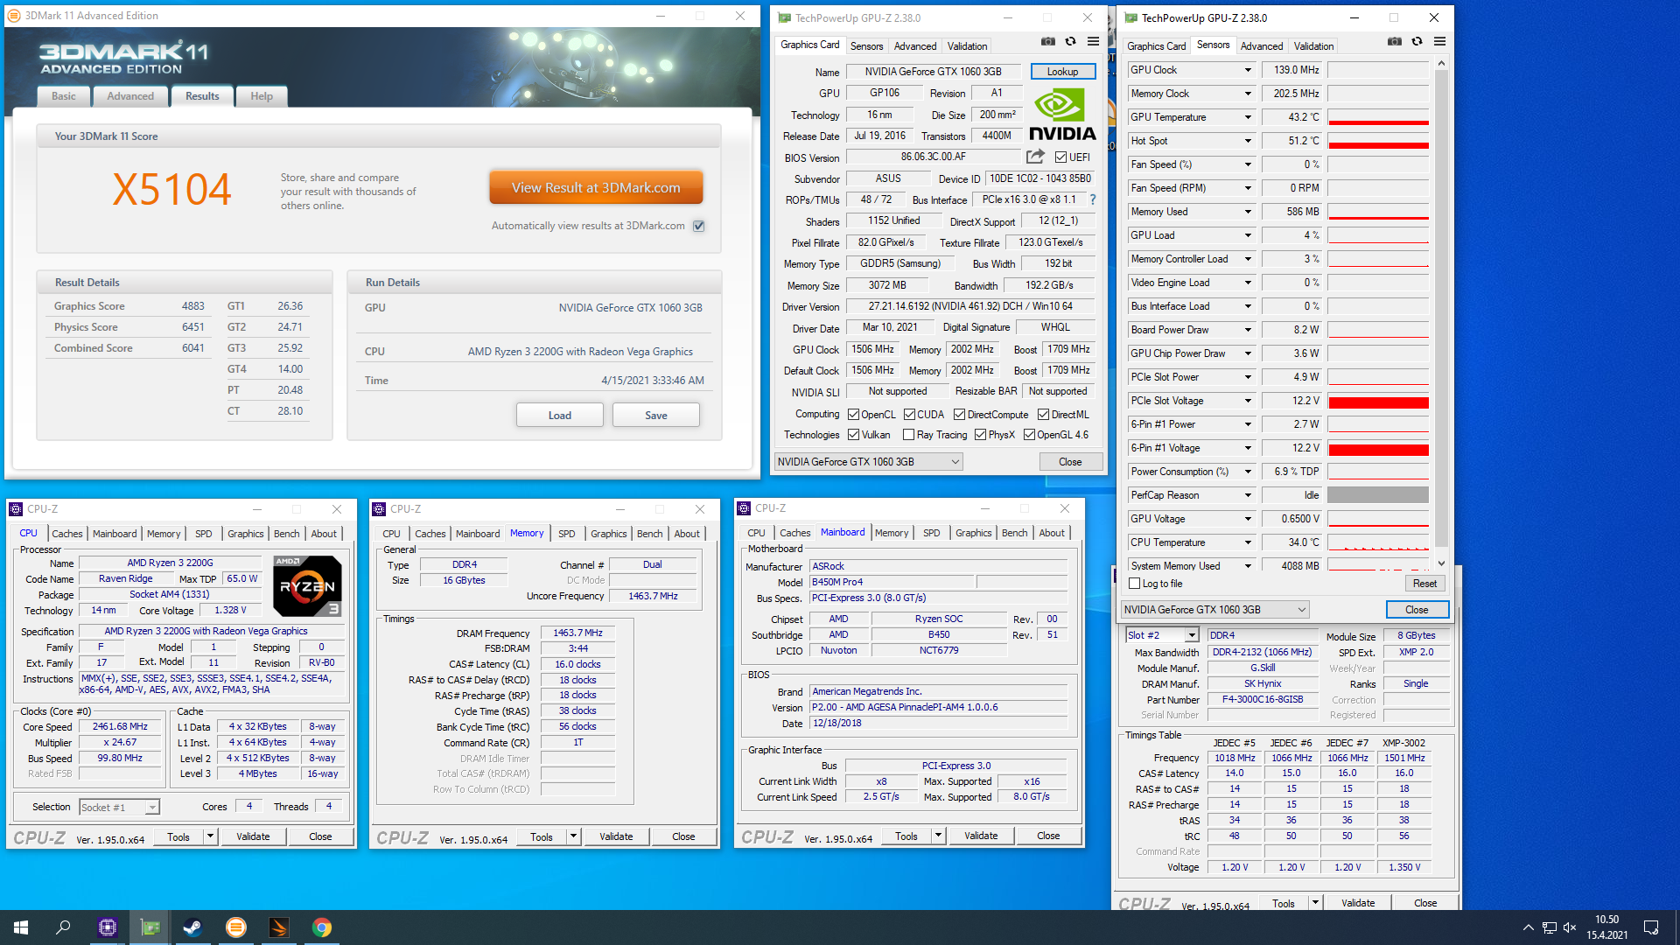Image resolution: width=1680 pixels, height=945 pixels.
Task: Click the 3DMark 11 title bar icon
Action: point(14,16)
